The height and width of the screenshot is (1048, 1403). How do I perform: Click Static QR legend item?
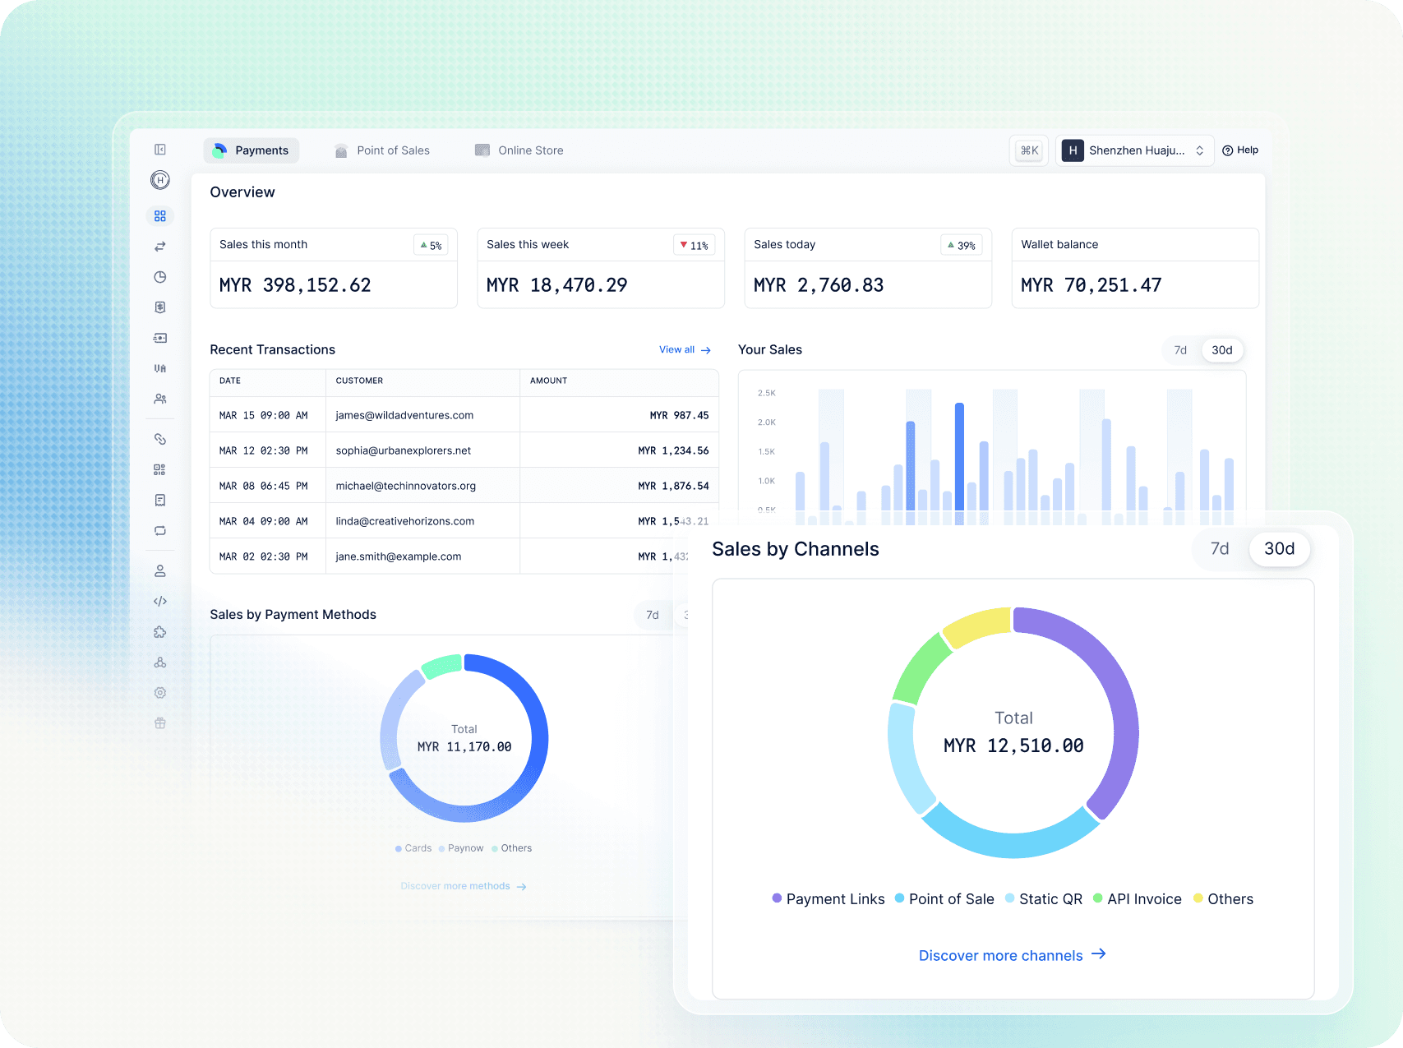point(1044,899)
